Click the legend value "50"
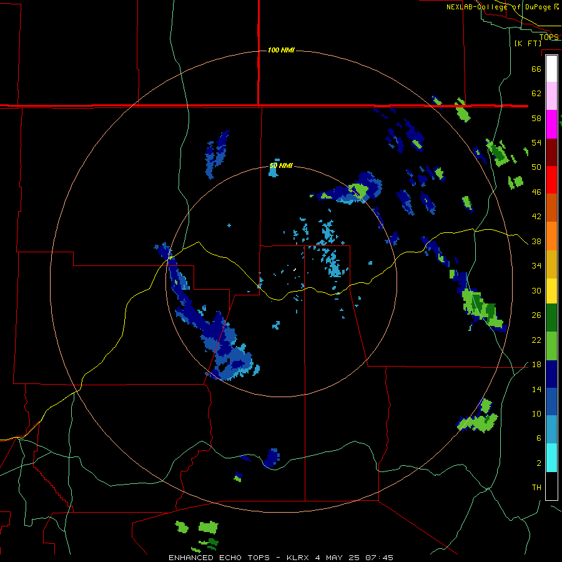Viewport: 562px width, 562px height. (x=536, y=167)
